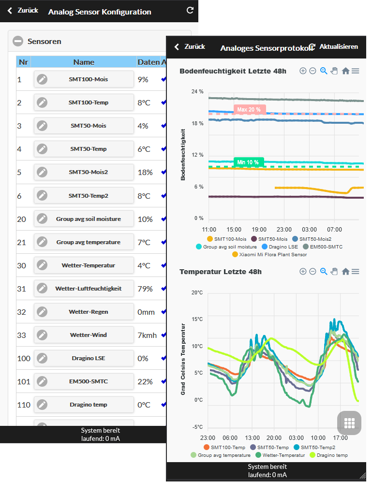Open the Temperatur chart hamburger menu

(356, 272)
